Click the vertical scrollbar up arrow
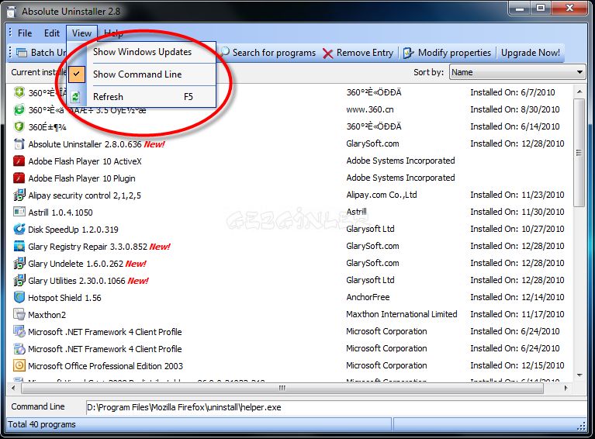The height and width of the screenshot is (439, 595). (579, 92)
